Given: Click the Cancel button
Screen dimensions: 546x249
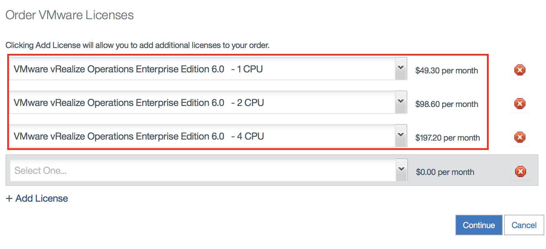Looking at the screenshot, I should tap(524, 225).
